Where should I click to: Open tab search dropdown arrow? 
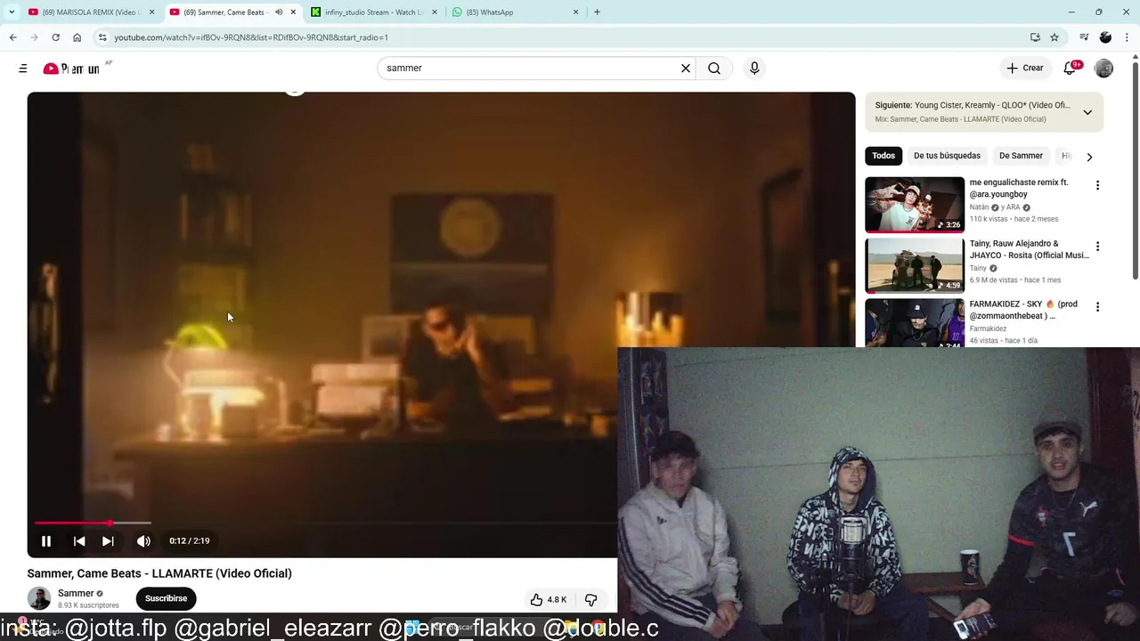[11, 12]
